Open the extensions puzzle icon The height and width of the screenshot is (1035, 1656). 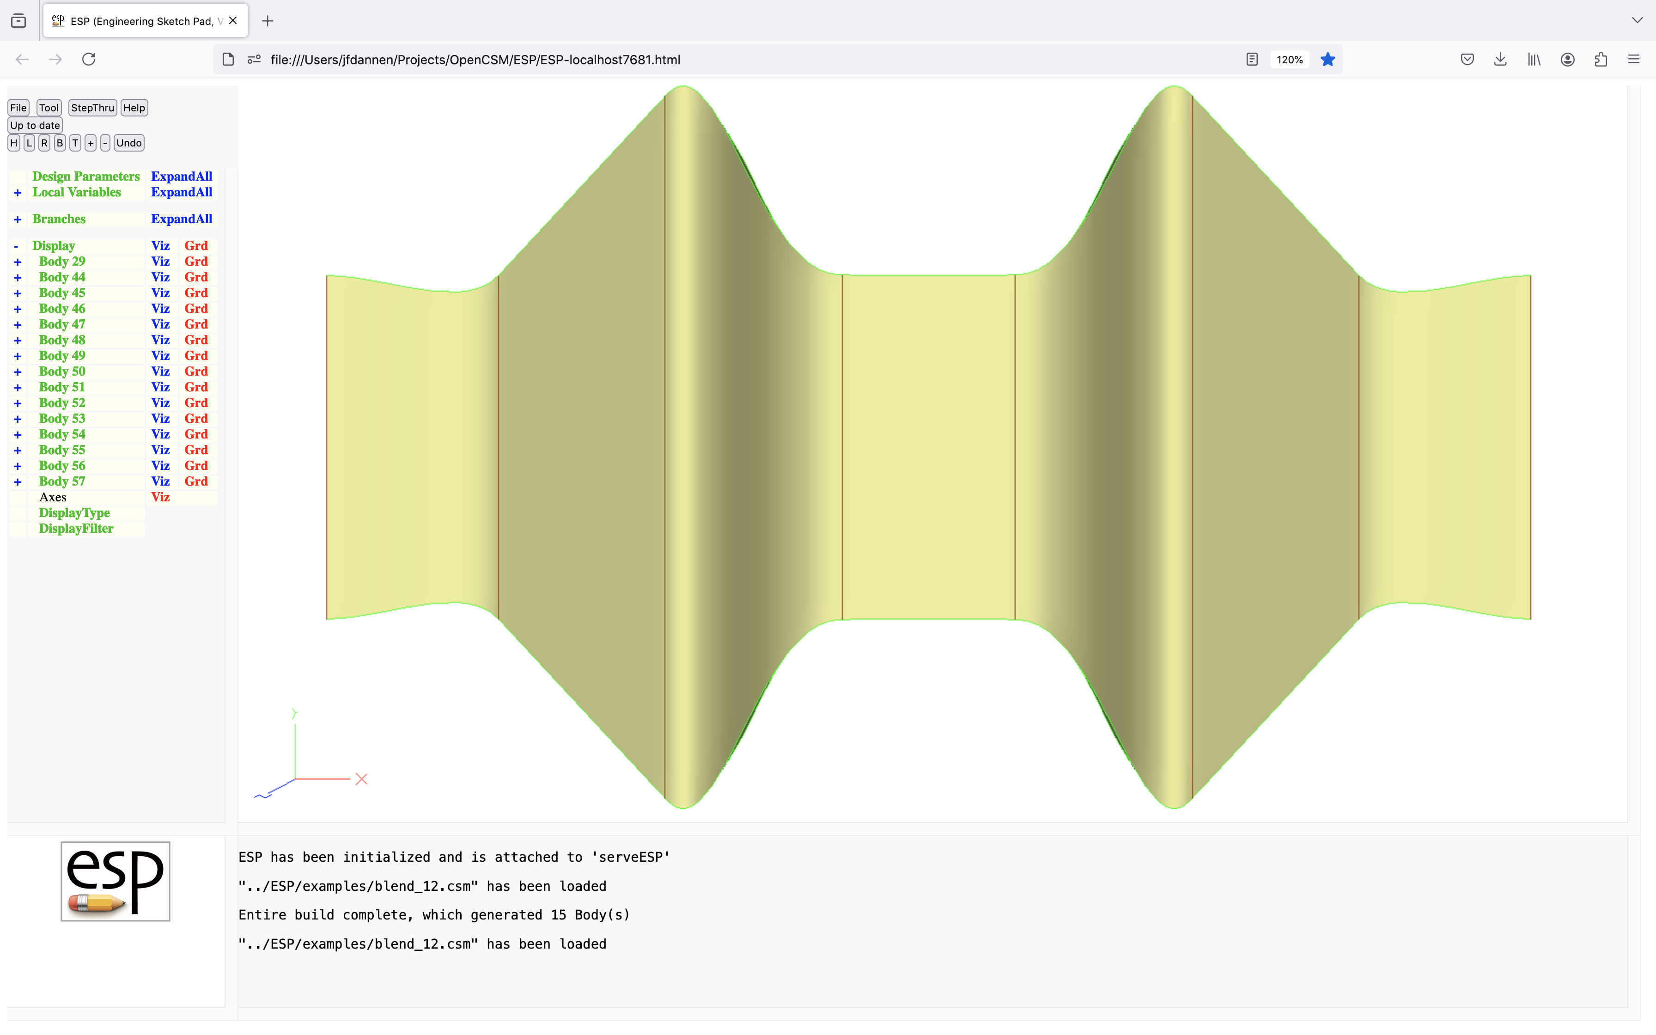1601,60
